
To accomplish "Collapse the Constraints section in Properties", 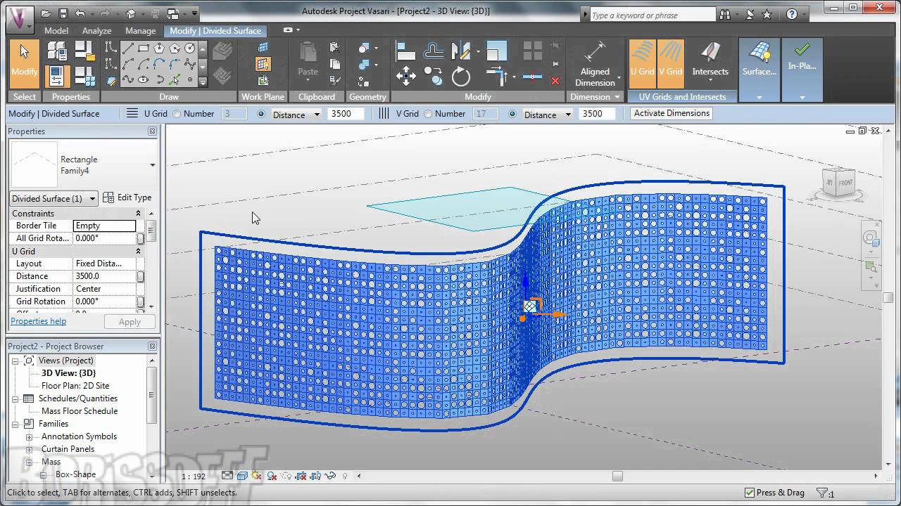I will click(x=138, y=214).
